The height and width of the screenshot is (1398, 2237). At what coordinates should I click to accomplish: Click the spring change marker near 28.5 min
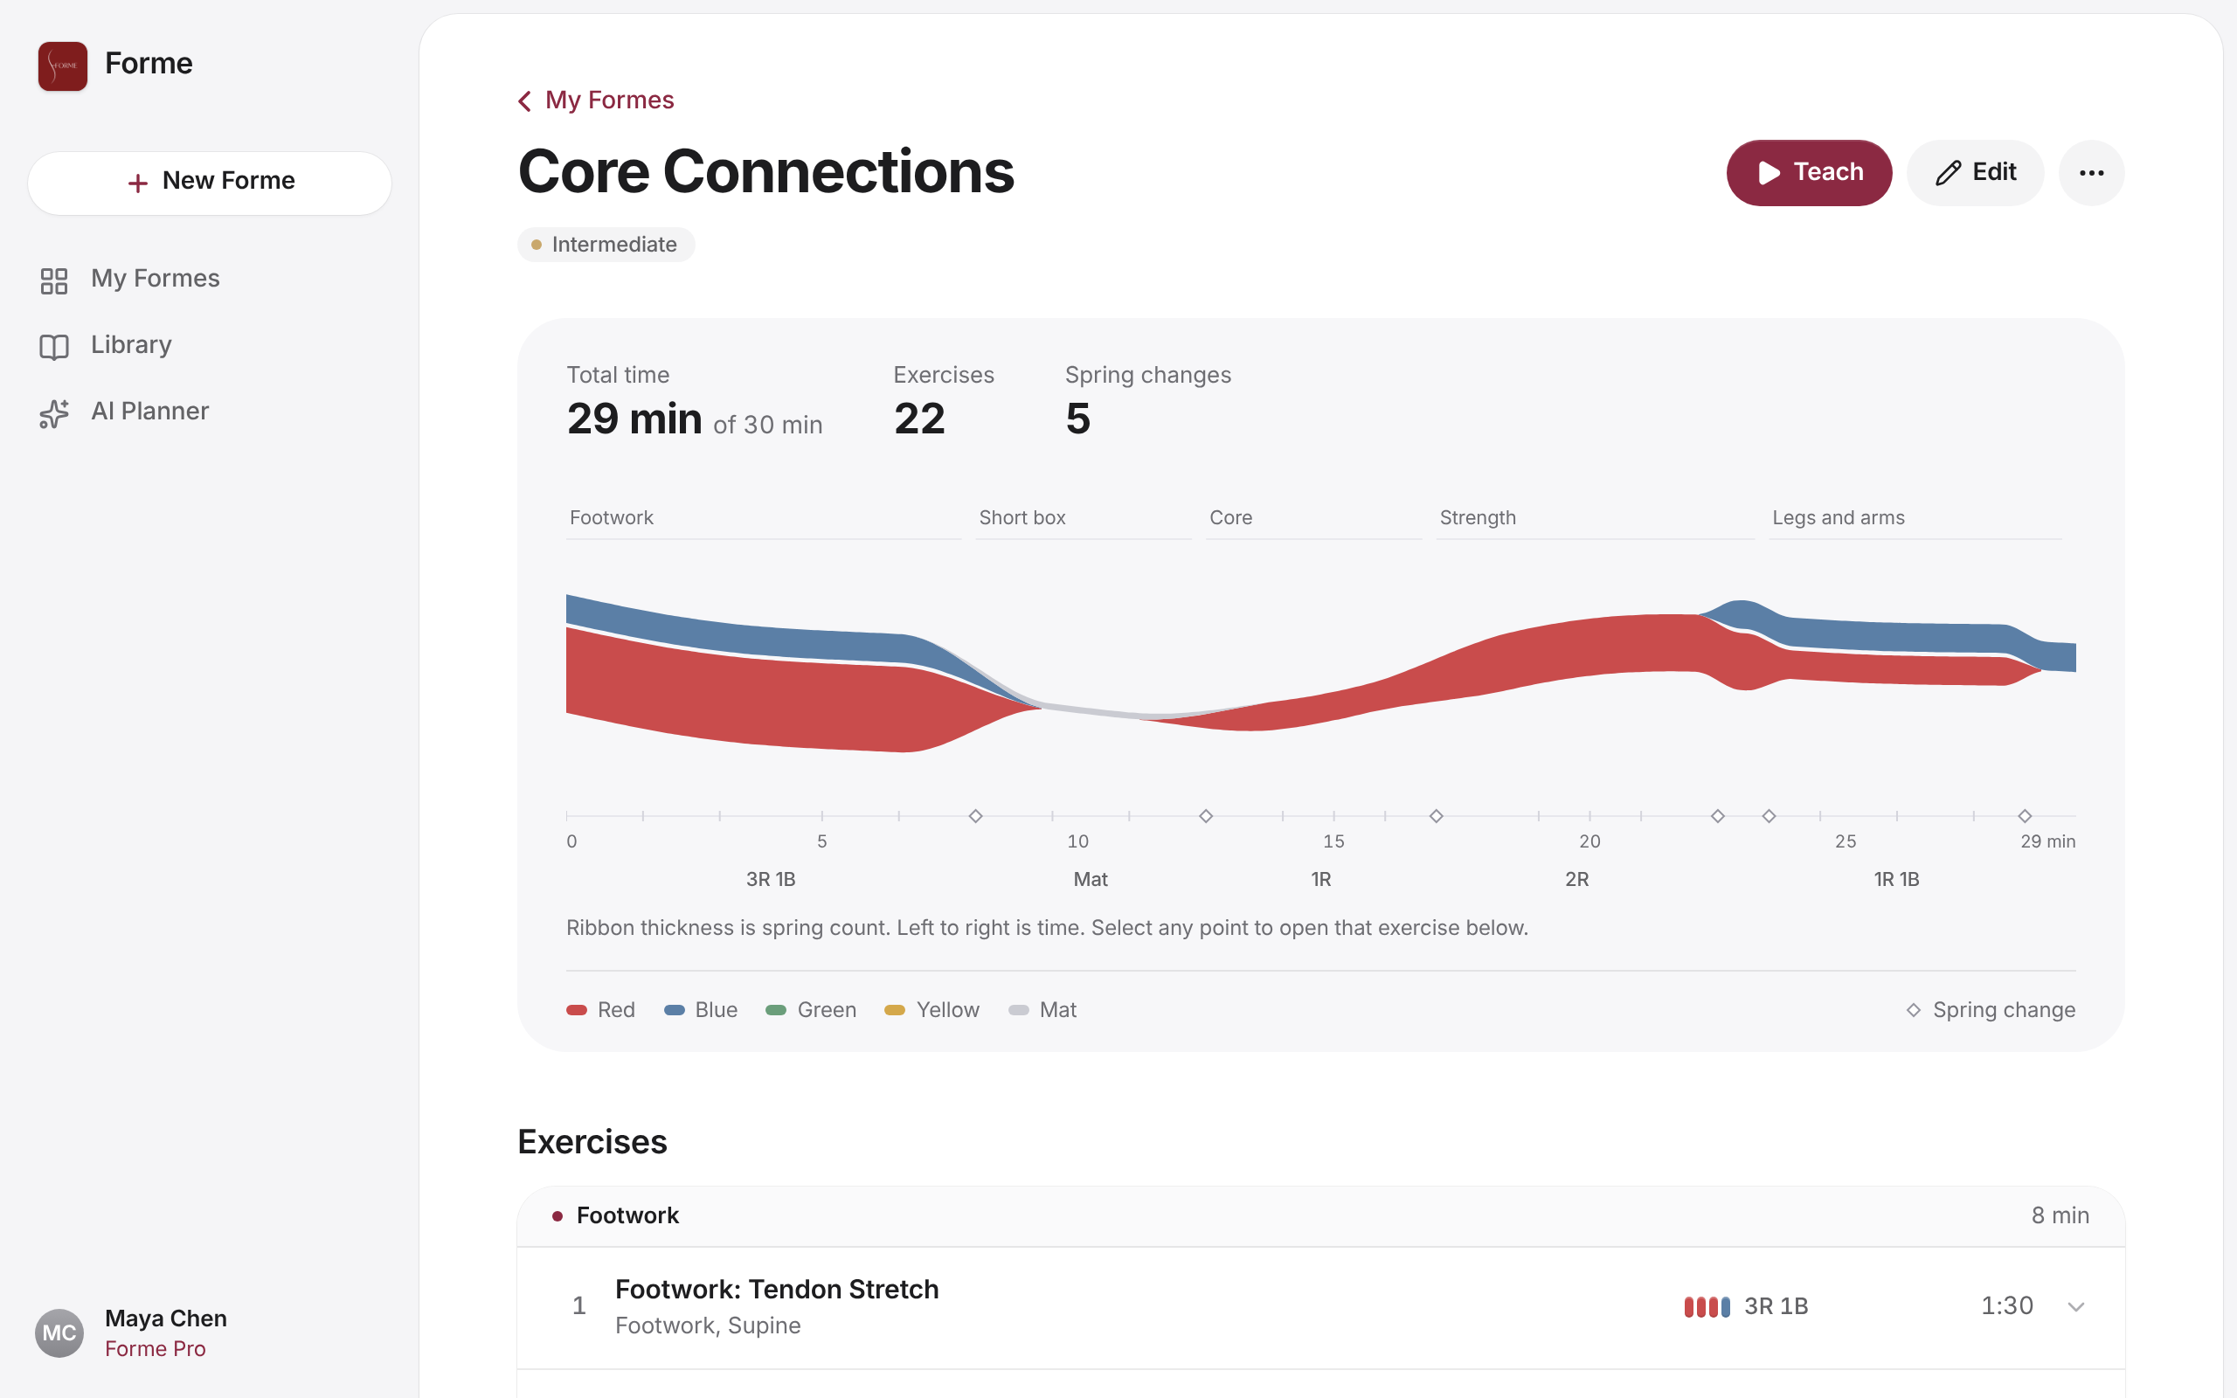[2025, 815]
